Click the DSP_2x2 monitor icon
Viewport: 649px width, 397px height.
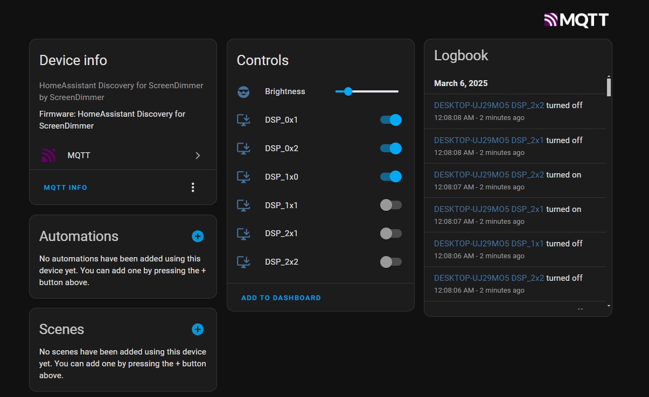pyautogui.click(x=243, y=262)
